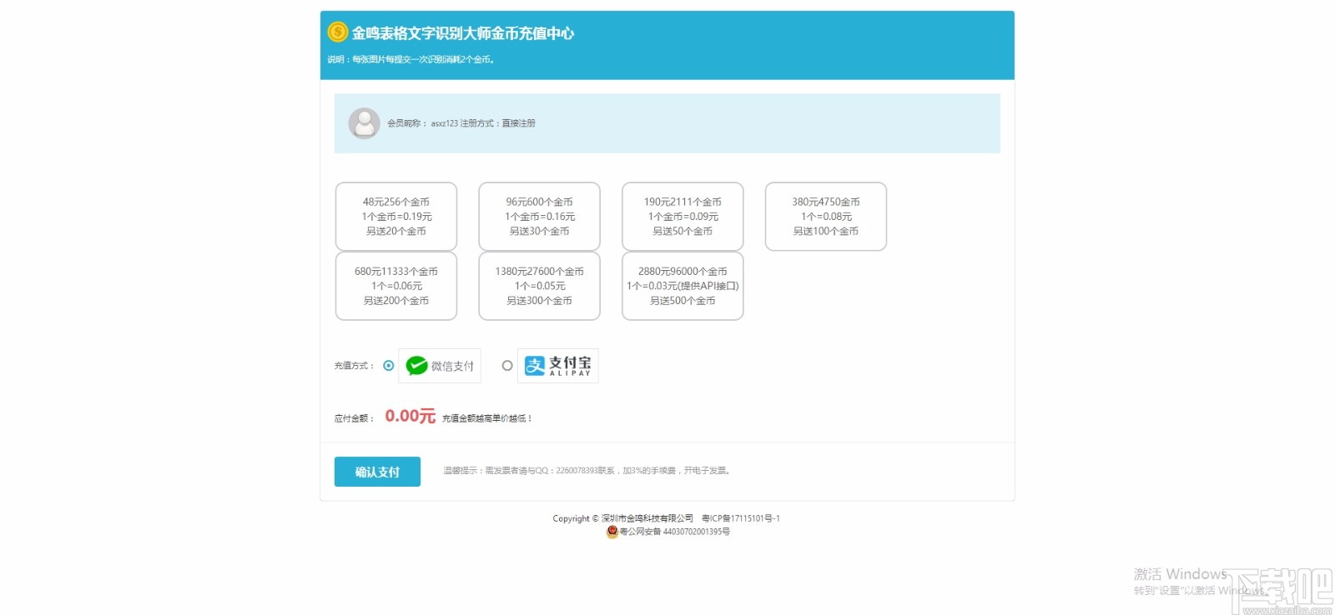
Task: Click the 深圳市金鸣科技有限公司 copyright text
Action: point(647,518)
